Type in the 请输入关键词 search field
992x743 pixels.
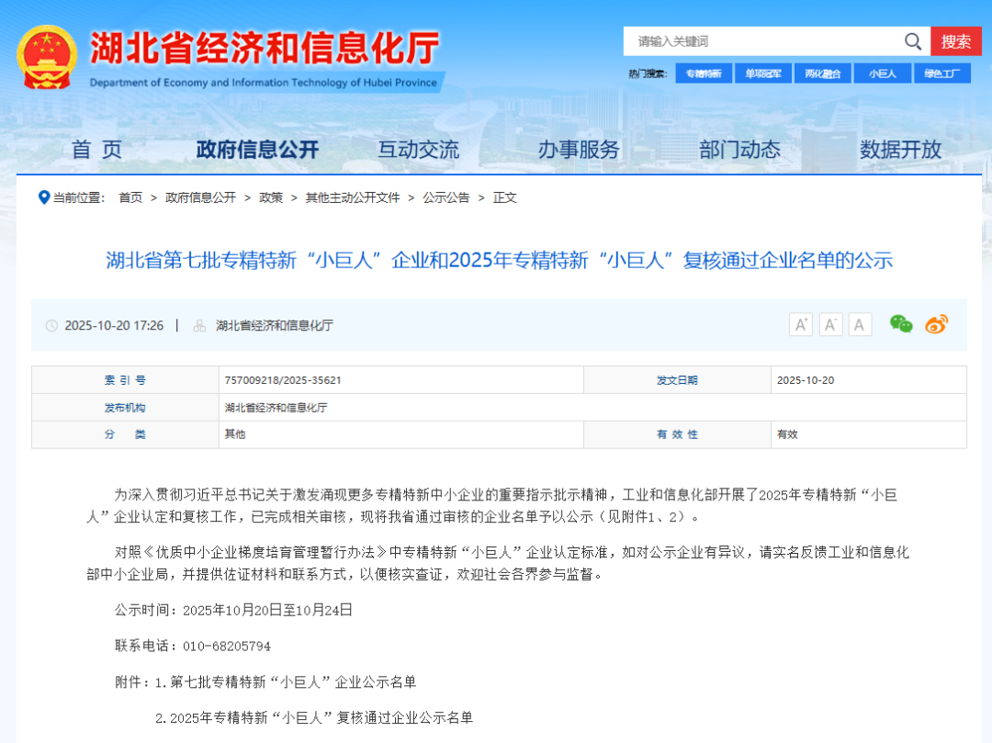tap(762, 41)
